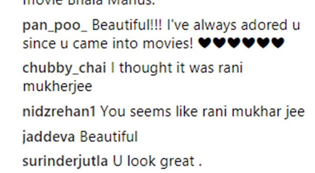Screen dimensions: 315x173
Task: Click the "since u came into movies!" line
Action: click(x=108, y=44)
